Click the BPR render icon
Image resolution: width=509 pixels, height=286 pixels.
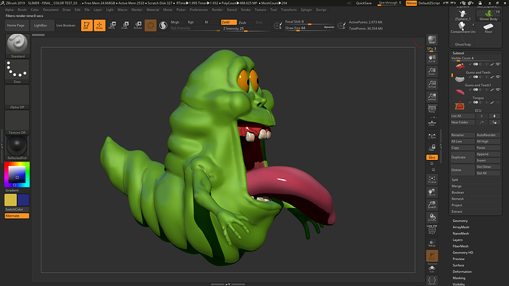[x=432, y=40]
